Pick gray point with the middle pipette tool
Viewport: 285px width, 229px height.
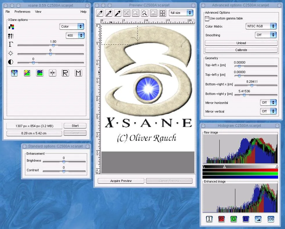(x=109, y=13)
